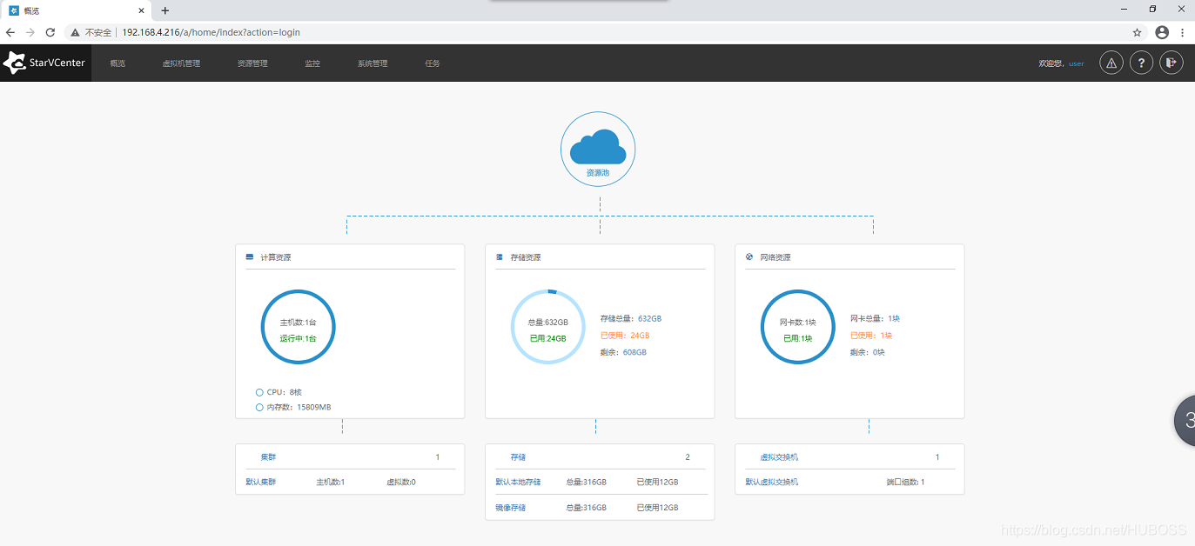Click the 内存数 15809MB text

click(x=299, y=407)
